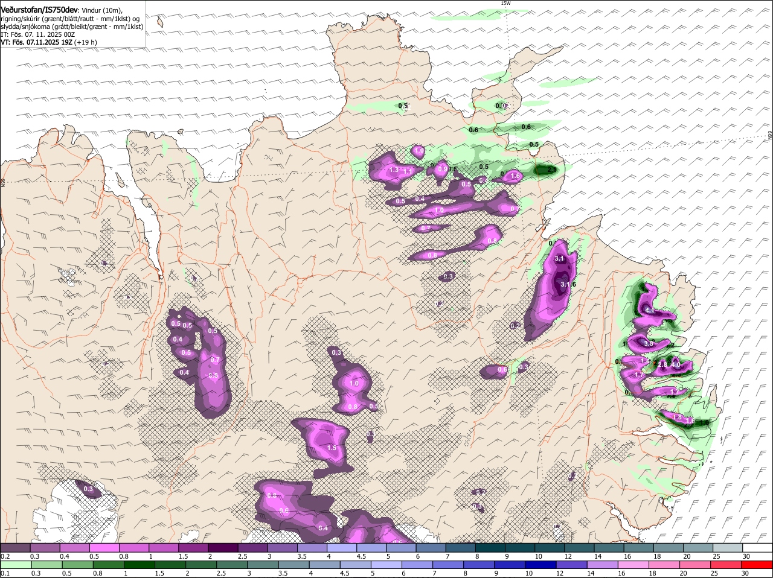
Task: Click the 'N99' label on the right map edge
Action: click(770, 136)
